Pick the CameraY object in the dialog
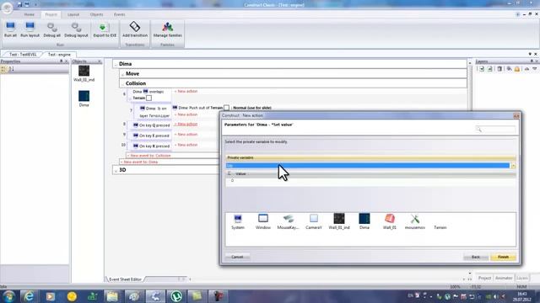This screenshot has height=303, width=540. pos(313,221)
